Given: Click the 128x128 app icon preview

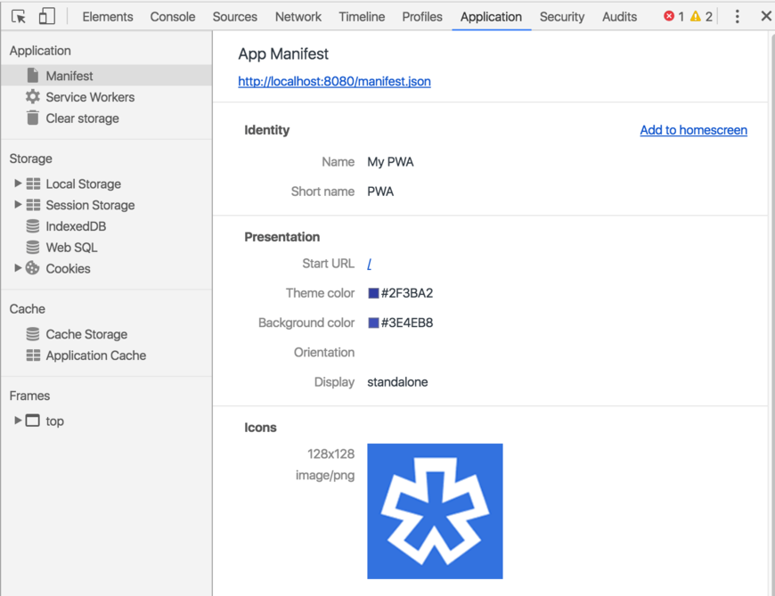Looking at the screenshot, I should (435, 511).
